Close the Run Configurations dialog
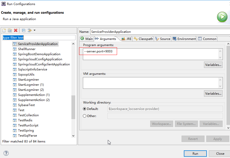Screen dimensions: 230x158 click(x=220, y=153)
